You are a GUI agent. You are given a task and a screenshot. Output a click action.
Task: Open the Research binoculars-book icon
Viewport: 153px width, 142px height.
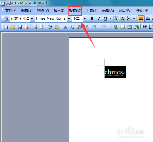(x=57, y=27)
